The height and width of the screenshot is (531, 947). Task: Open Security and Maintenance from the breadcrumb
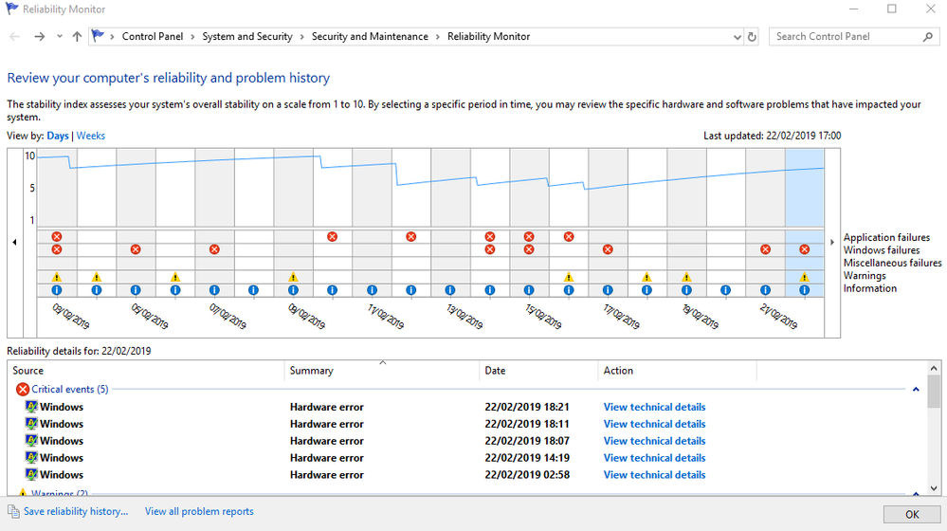[370, 36]
